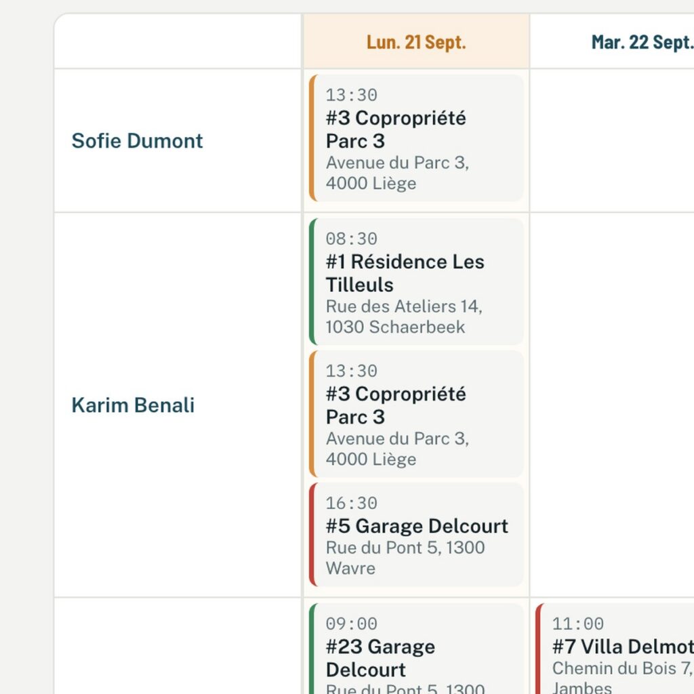
Task: Open the 09:00 #23 Garage Delcourt card
Action: [x=416, y=649]
